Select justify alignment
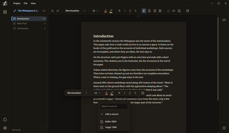The image size is (229, 133). click(x=160, y=11)
